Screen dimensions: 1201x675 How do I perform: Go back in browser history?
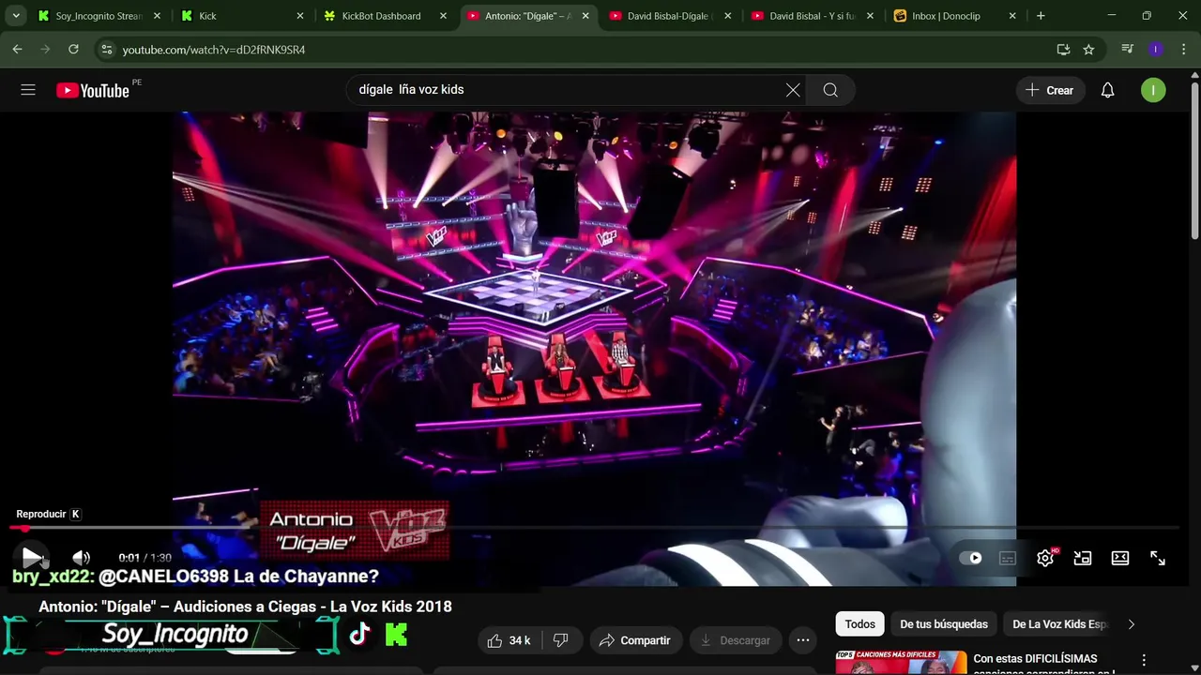click(x=17, y=49)
